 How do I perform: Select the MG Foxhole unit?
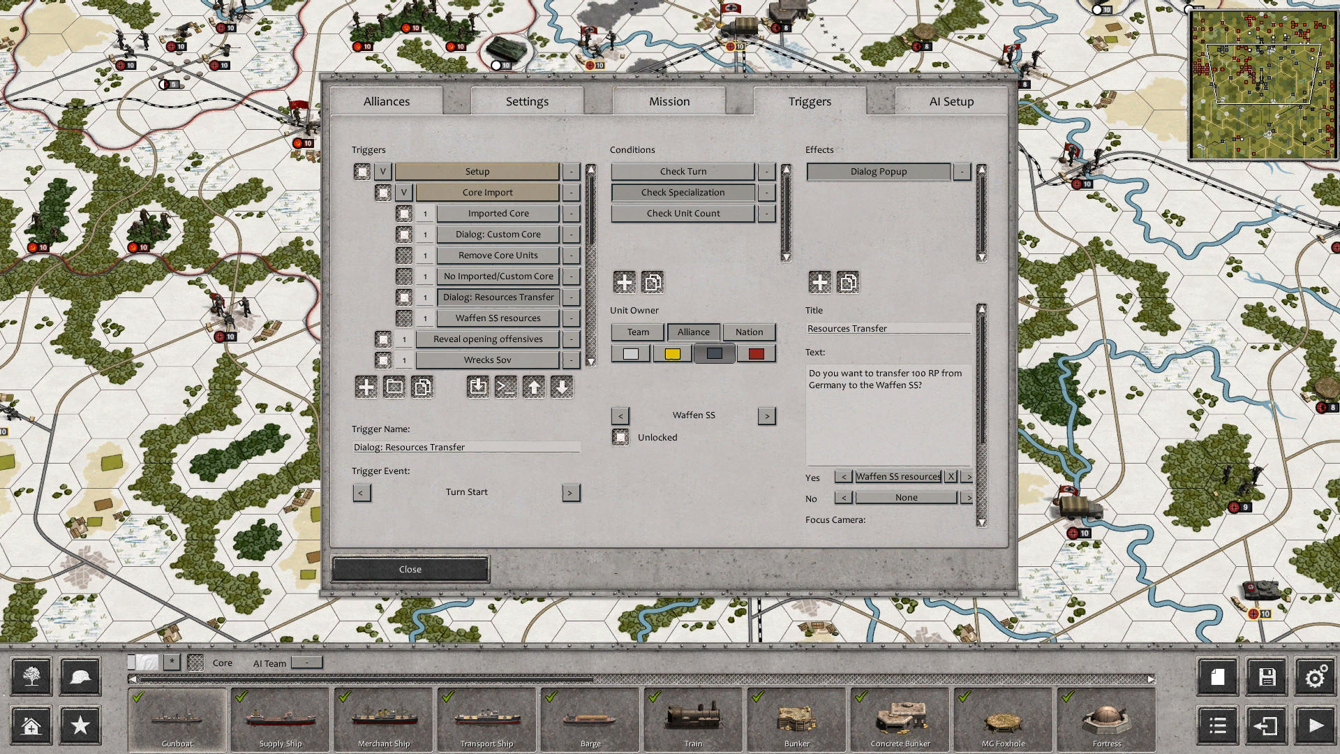coord(1004,719)
